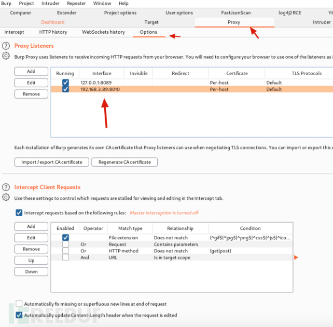Disable intercept requests based on rules checkbox
Viewport: 333px width, 327px height.
[19, 212]
